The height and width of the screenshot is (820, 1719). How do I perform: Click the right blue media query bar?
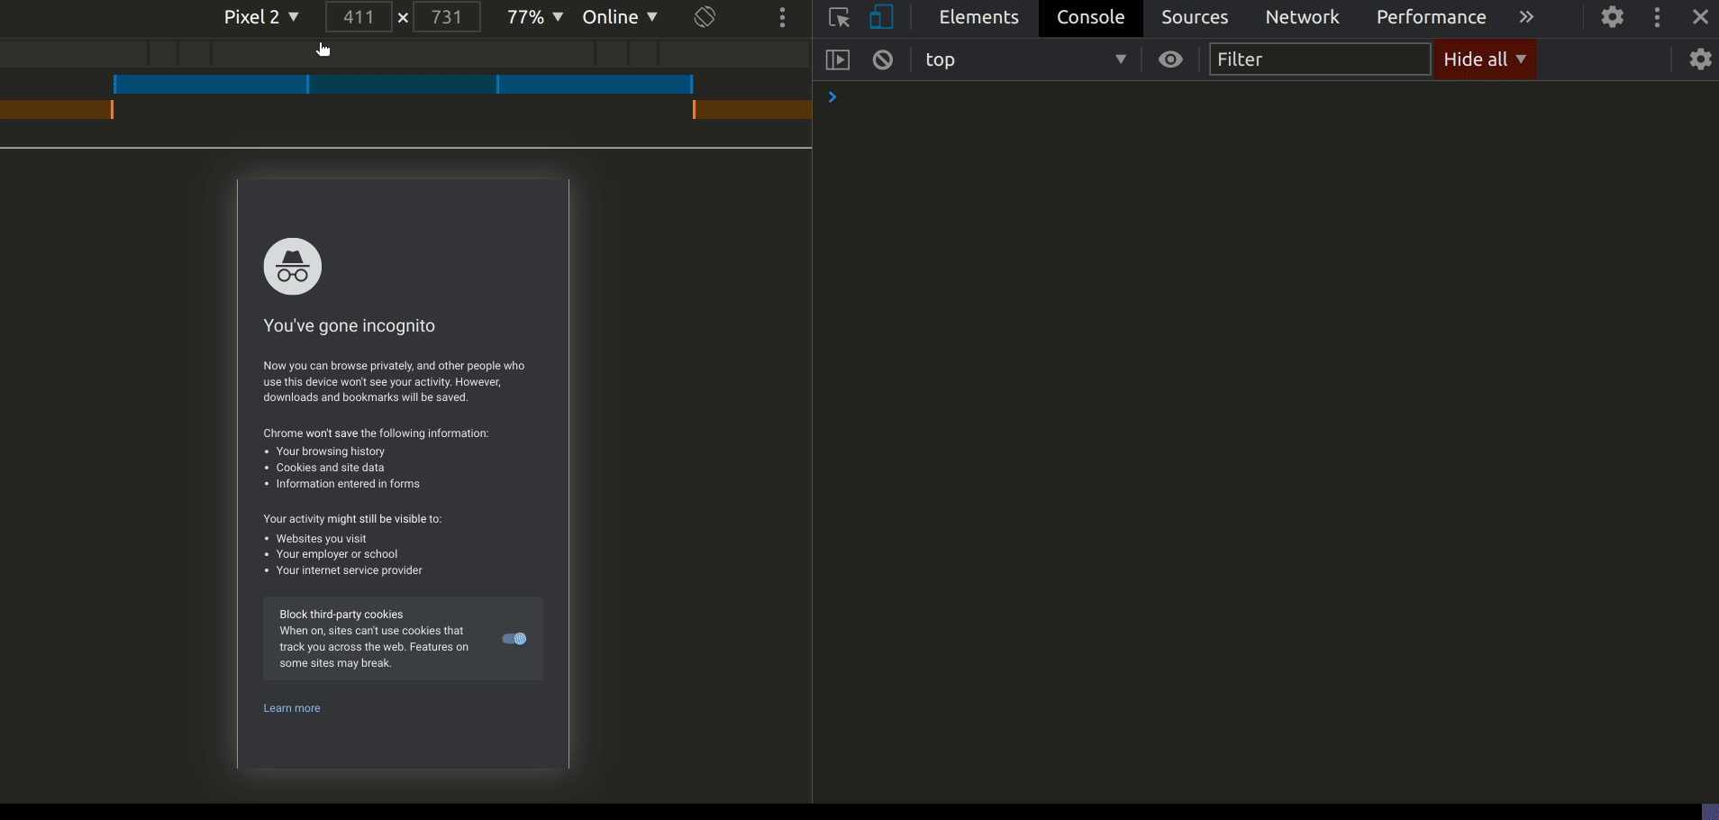point(595,85)
